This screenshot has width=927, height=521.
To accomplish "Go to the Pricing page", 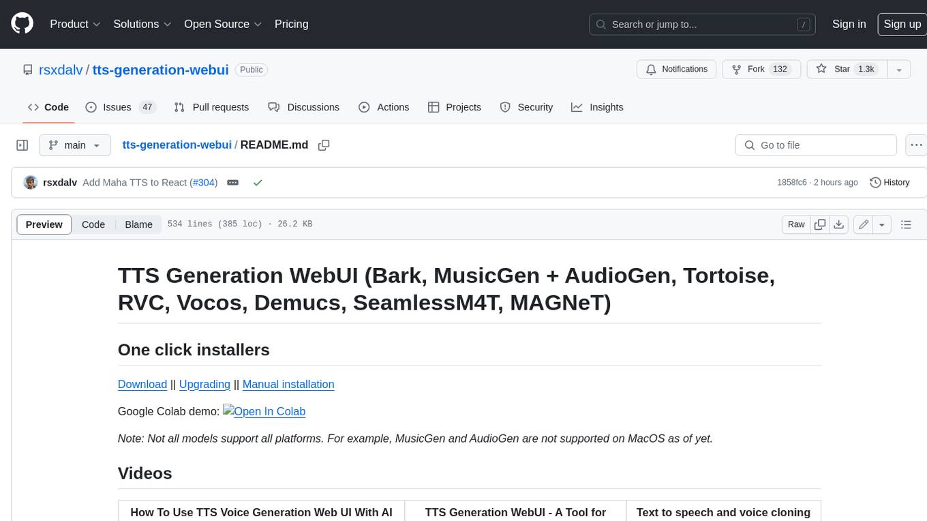I will [291, 24].
